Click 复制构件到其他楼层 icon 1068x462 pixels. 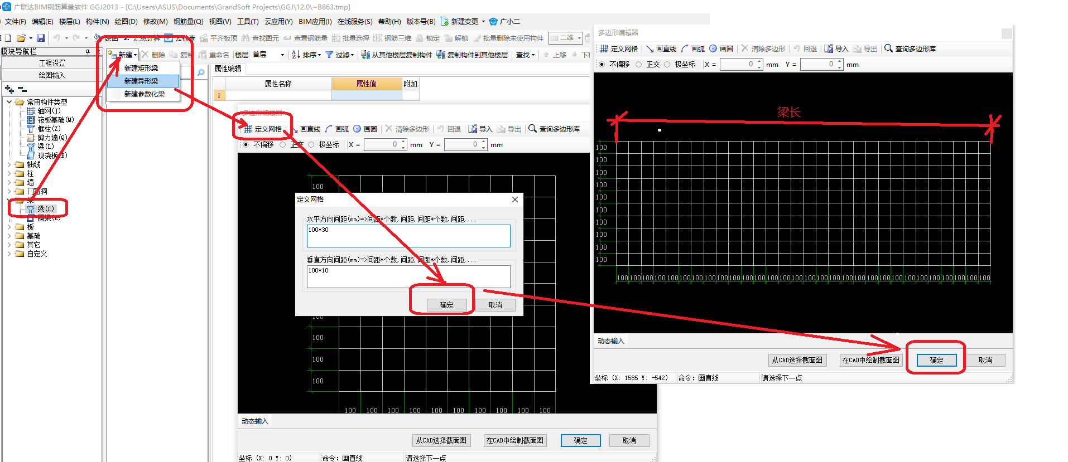(x=441, y=55)
